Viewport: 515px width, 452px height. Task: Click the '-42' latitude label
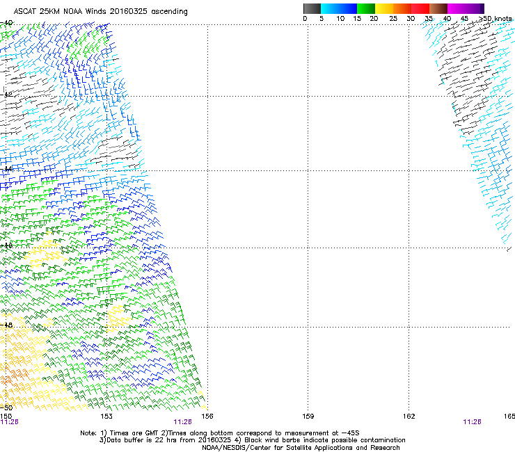coord(6,95)
